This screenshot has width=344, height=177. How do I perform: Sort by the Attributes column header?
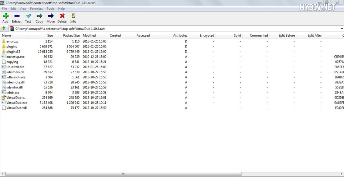click(x=175, y=35)
